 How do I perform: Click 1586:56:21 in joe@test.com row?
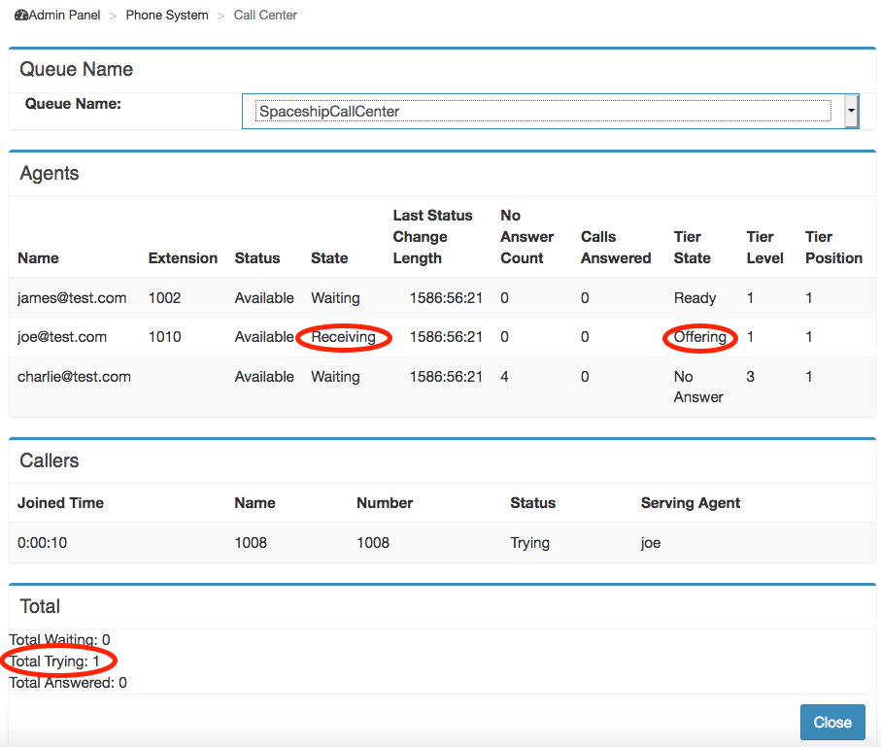pyautogui.click(x=446, y=337)
